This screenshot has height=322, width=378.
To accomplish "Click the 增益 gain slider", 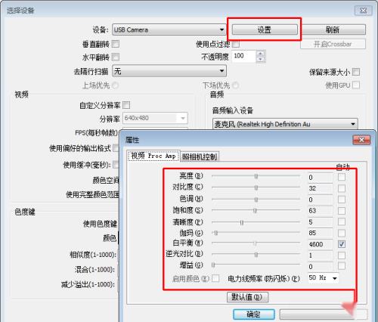I will 256,265.
